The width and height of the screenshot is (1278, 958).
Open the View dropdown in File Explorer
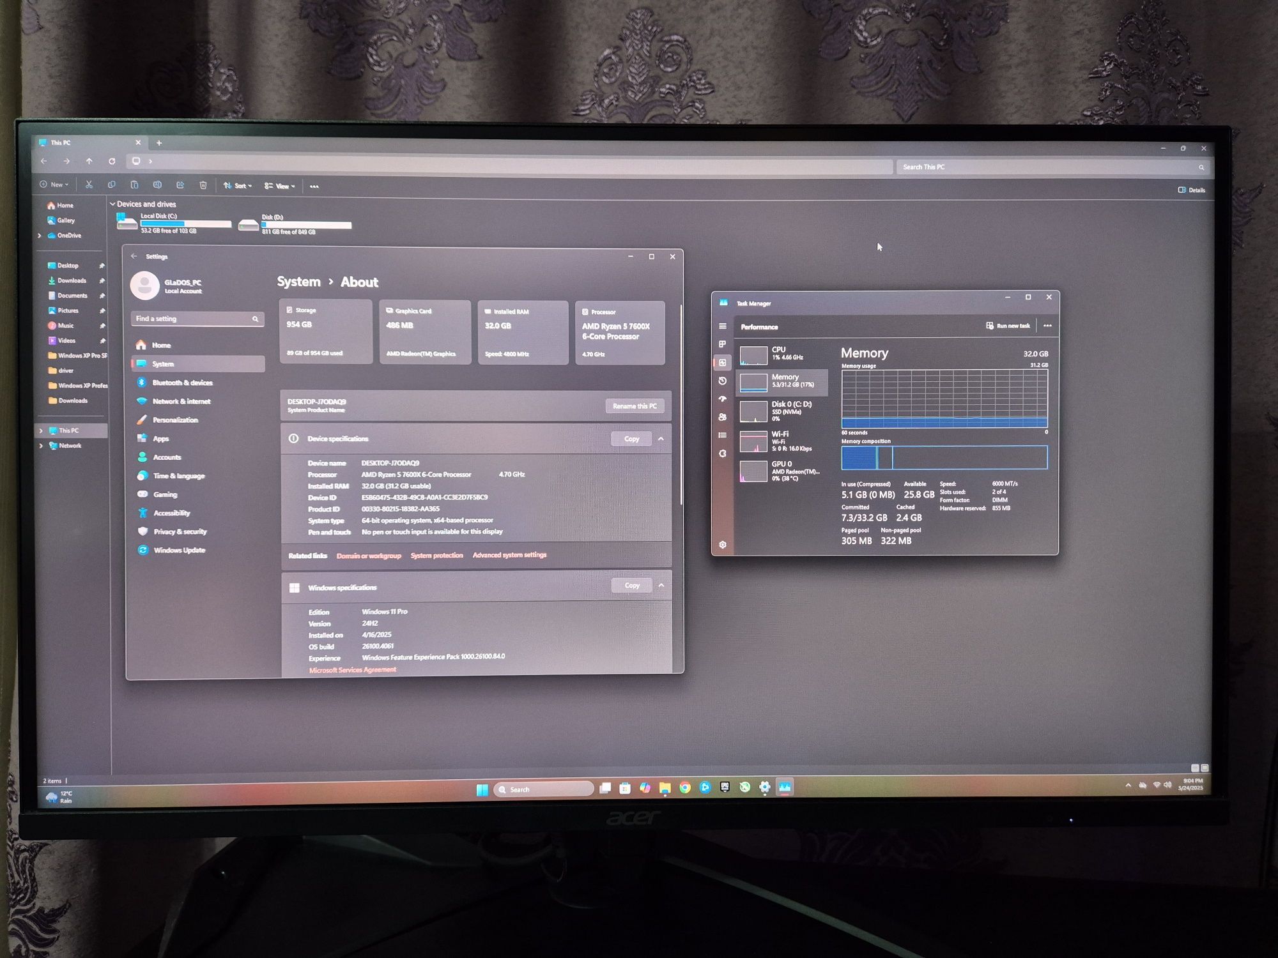(x=280, y=186)
